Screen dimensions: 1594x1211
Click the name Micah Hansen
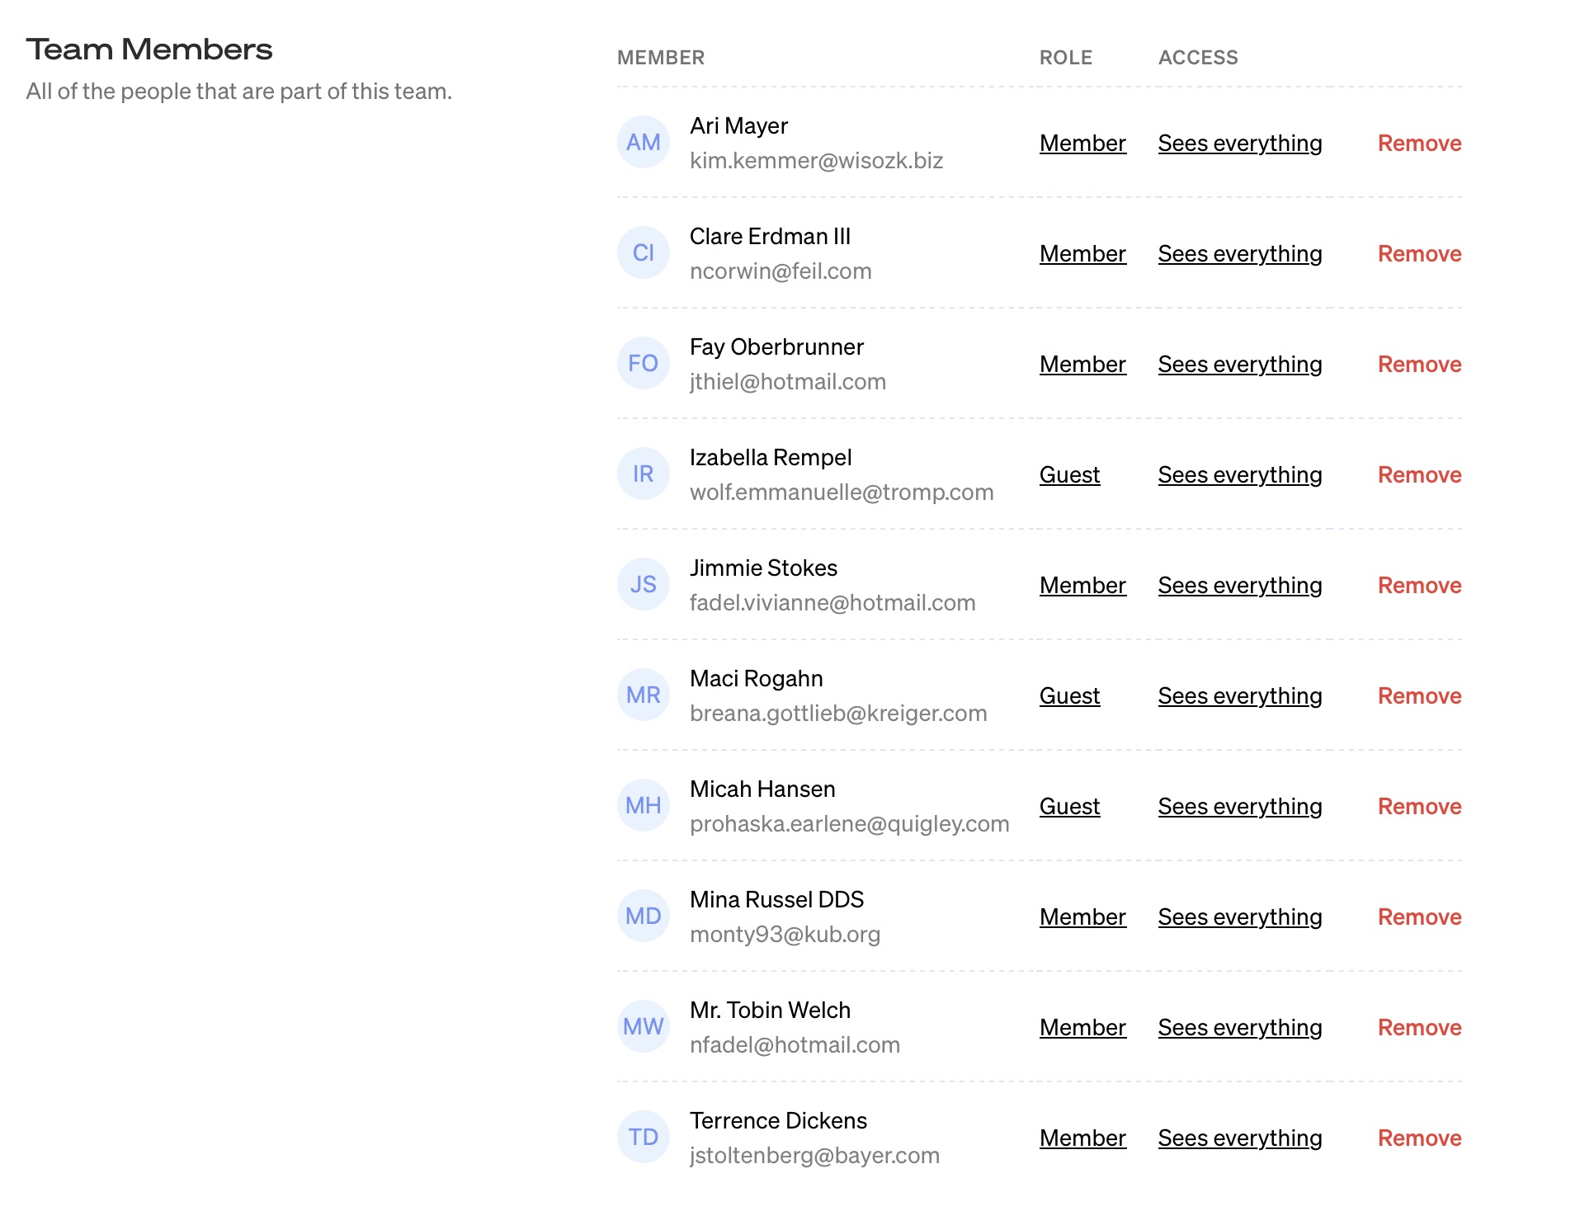click(762, 789)
